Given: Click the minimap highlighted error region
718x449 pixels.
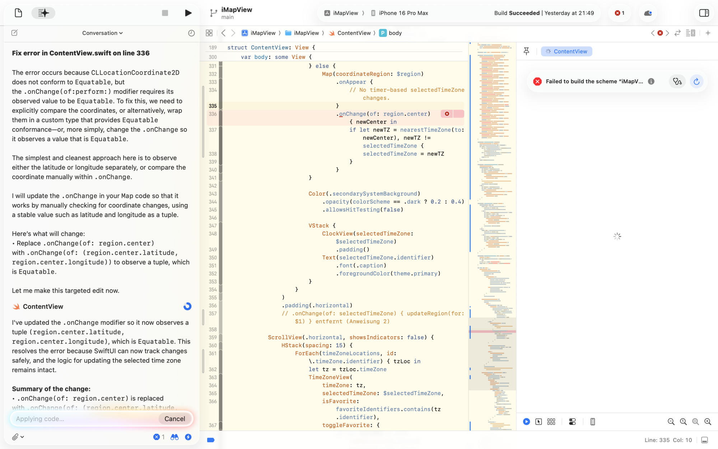Looking at the screenshot, I should tap(493, 331).
